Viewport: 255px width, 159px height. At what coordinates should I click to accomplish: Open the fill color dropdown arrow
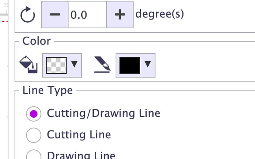pos(74,65)
